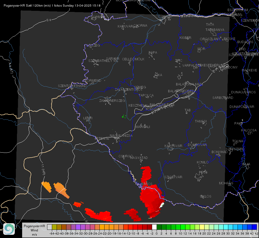The image size is (259, 238).
Task: Click the LENTI city label
Action: [88, 118]
